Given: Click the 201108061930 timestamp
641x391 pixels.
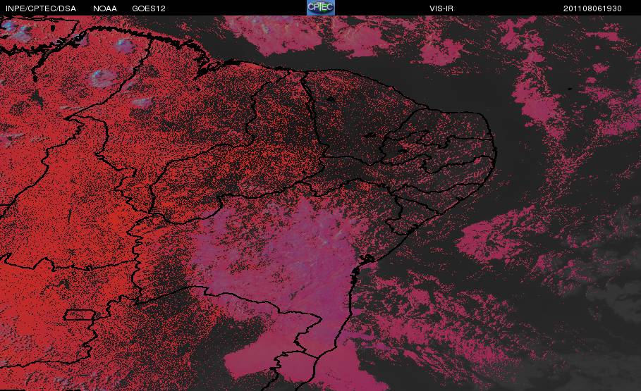Looking at the screenshot, I should coord(592,8).
